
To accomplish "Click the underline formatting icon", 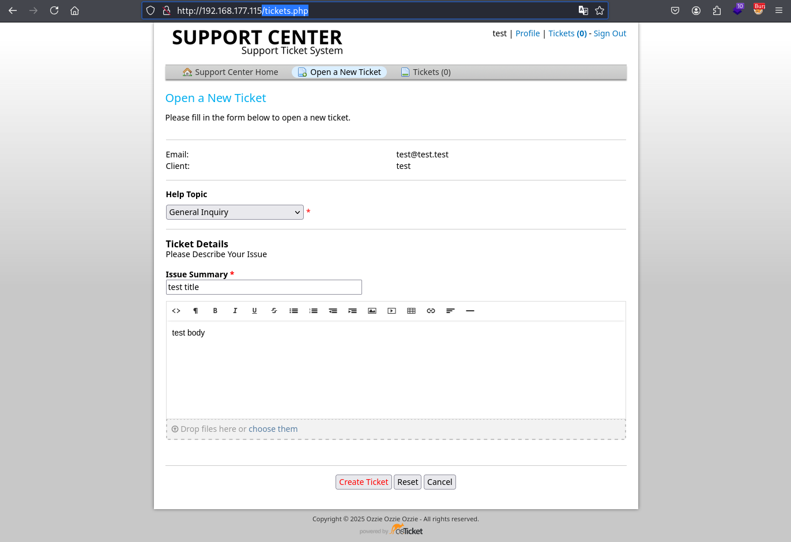I will pyautogui.click(x=254, y=311).
